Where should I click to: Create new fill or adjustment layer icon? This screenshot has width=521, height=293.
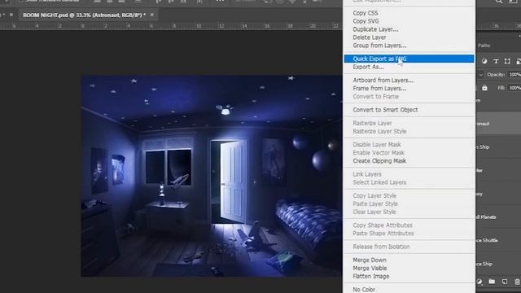(479, 282)
